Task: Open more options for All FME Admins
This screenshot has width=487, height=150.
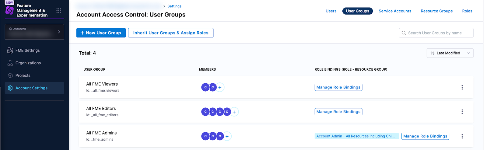Action: tap(462, 136)
